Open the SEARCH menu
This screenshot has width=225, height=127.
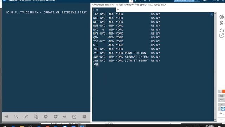click(x=143, y=5)
